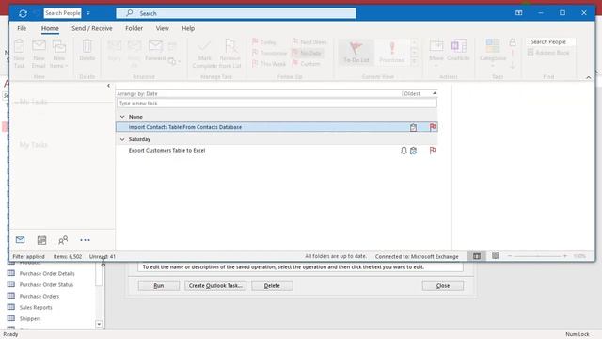The image size is (602, 339).
Task: Click the main Search box
Action: point(236,13)
